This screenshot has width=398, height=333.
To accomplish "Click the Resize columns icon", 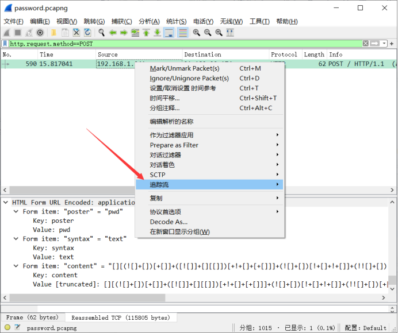I will (230, 33).
